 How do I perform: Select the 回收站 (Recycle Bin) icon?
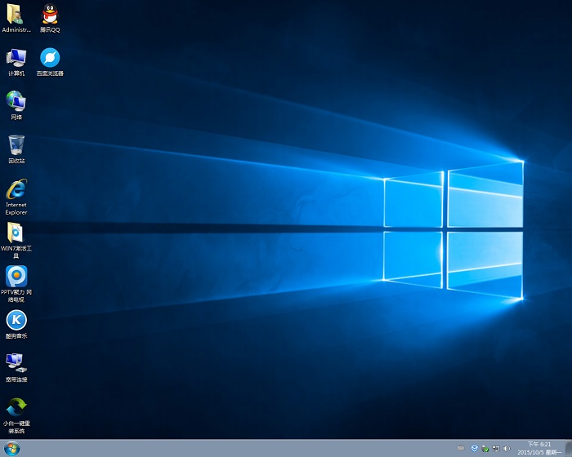(x=16, y=146)
